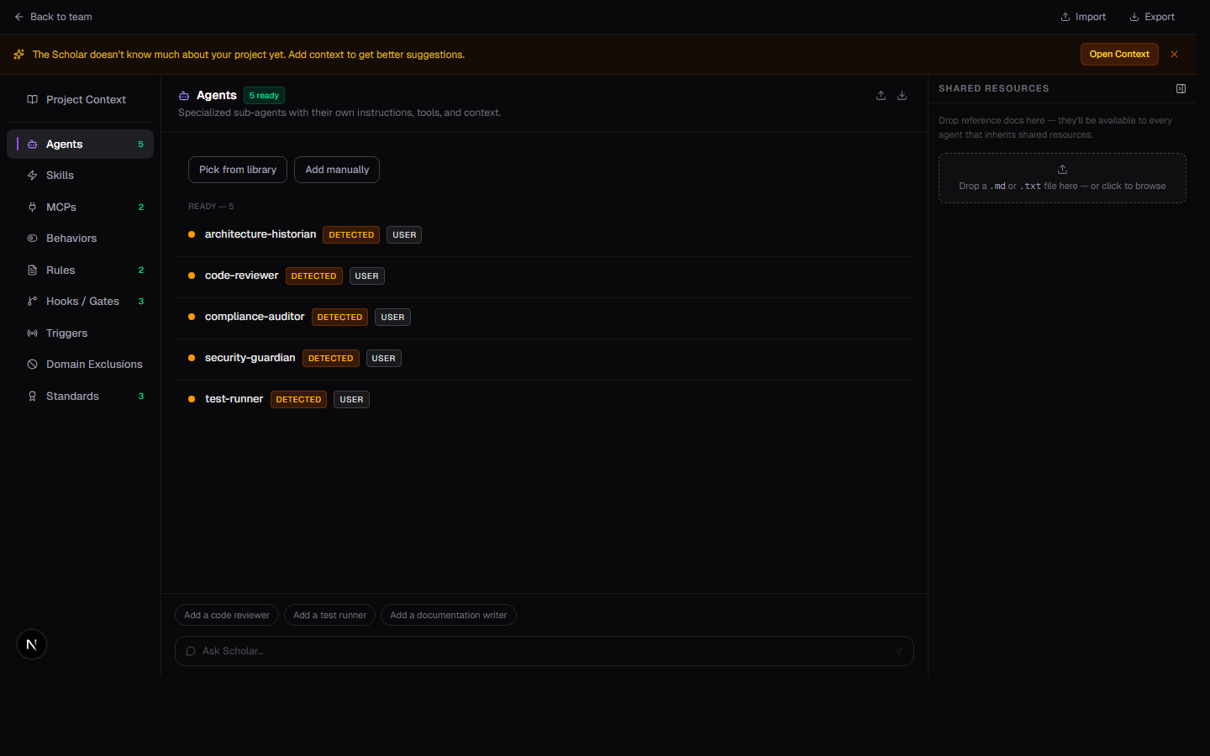Dismiss the Scholar context banner
1210x756 pixels.
(x=1174, y=55)
